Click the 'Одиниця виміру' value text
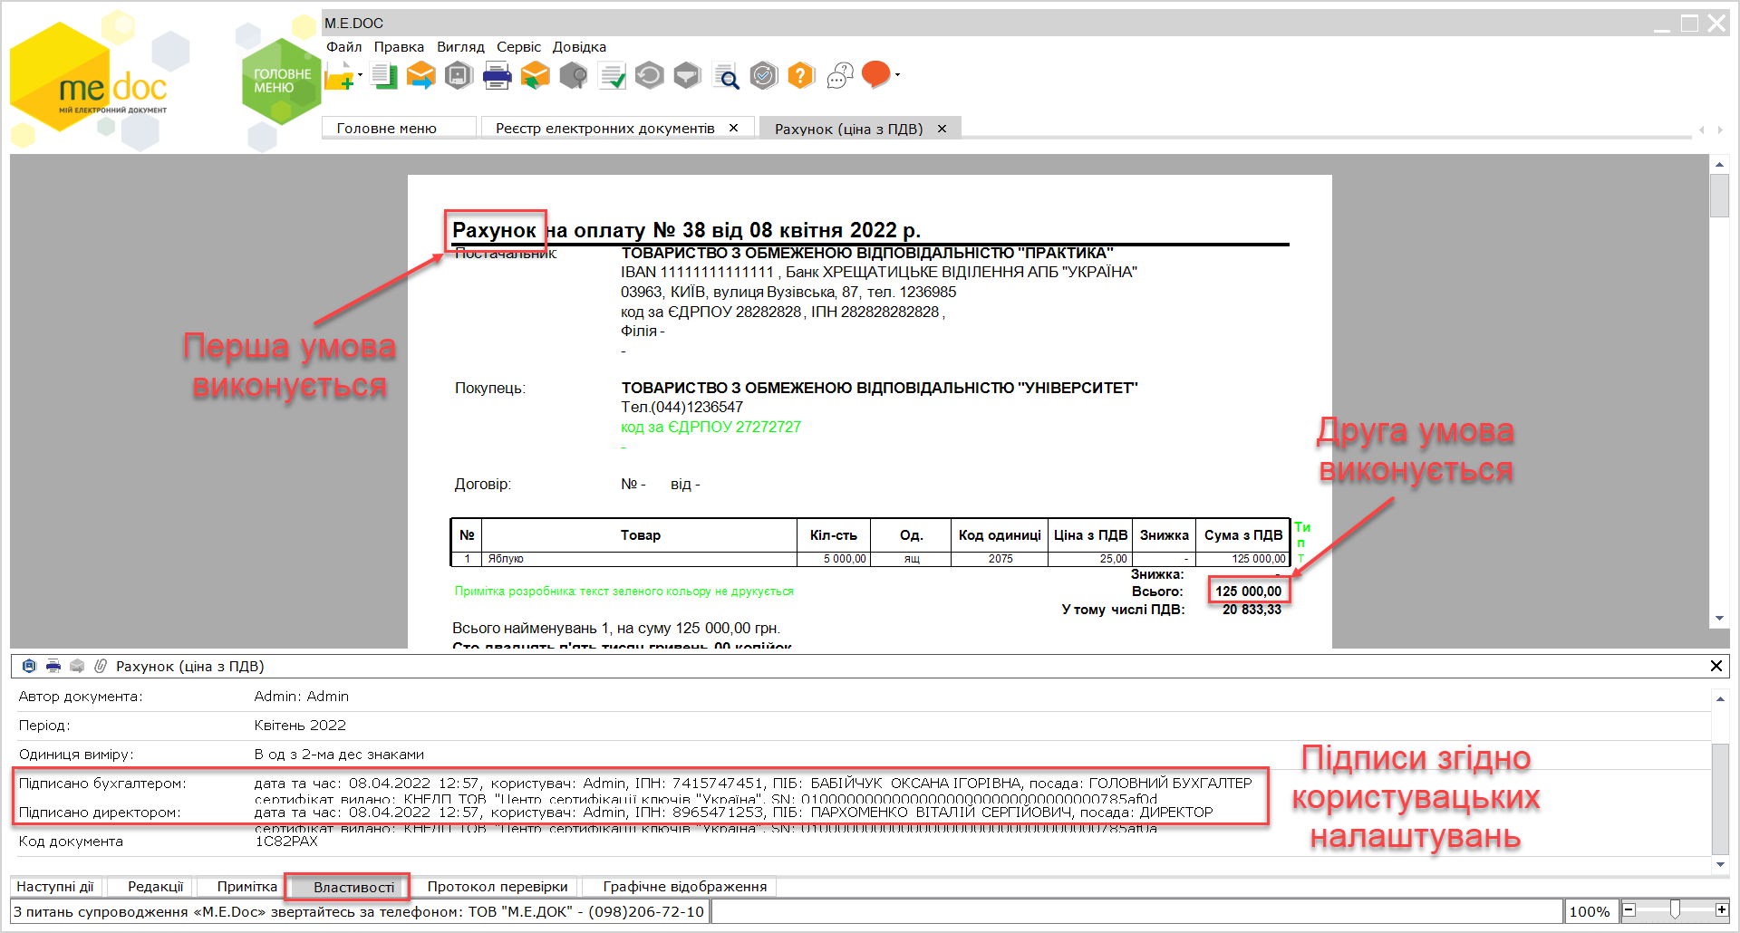1740x933 pixels. coord(339,755)
